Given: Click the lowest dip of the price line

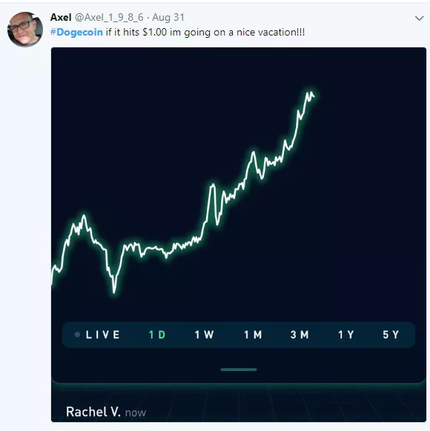Looking at the screenshot, I should click(114, 291).
